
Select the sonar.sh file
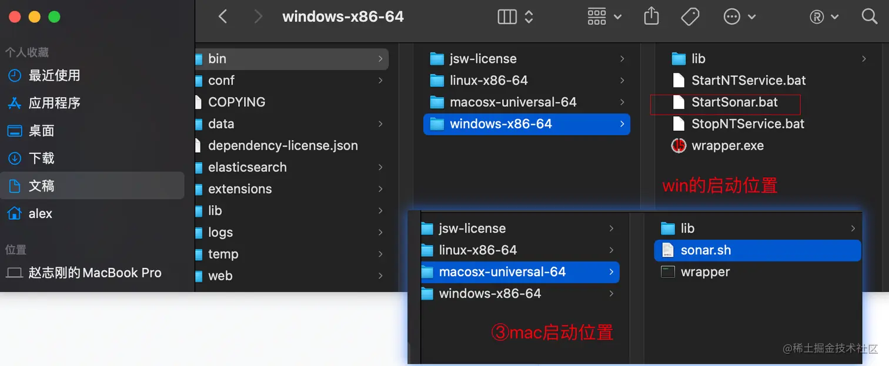(x=757, y=250)
